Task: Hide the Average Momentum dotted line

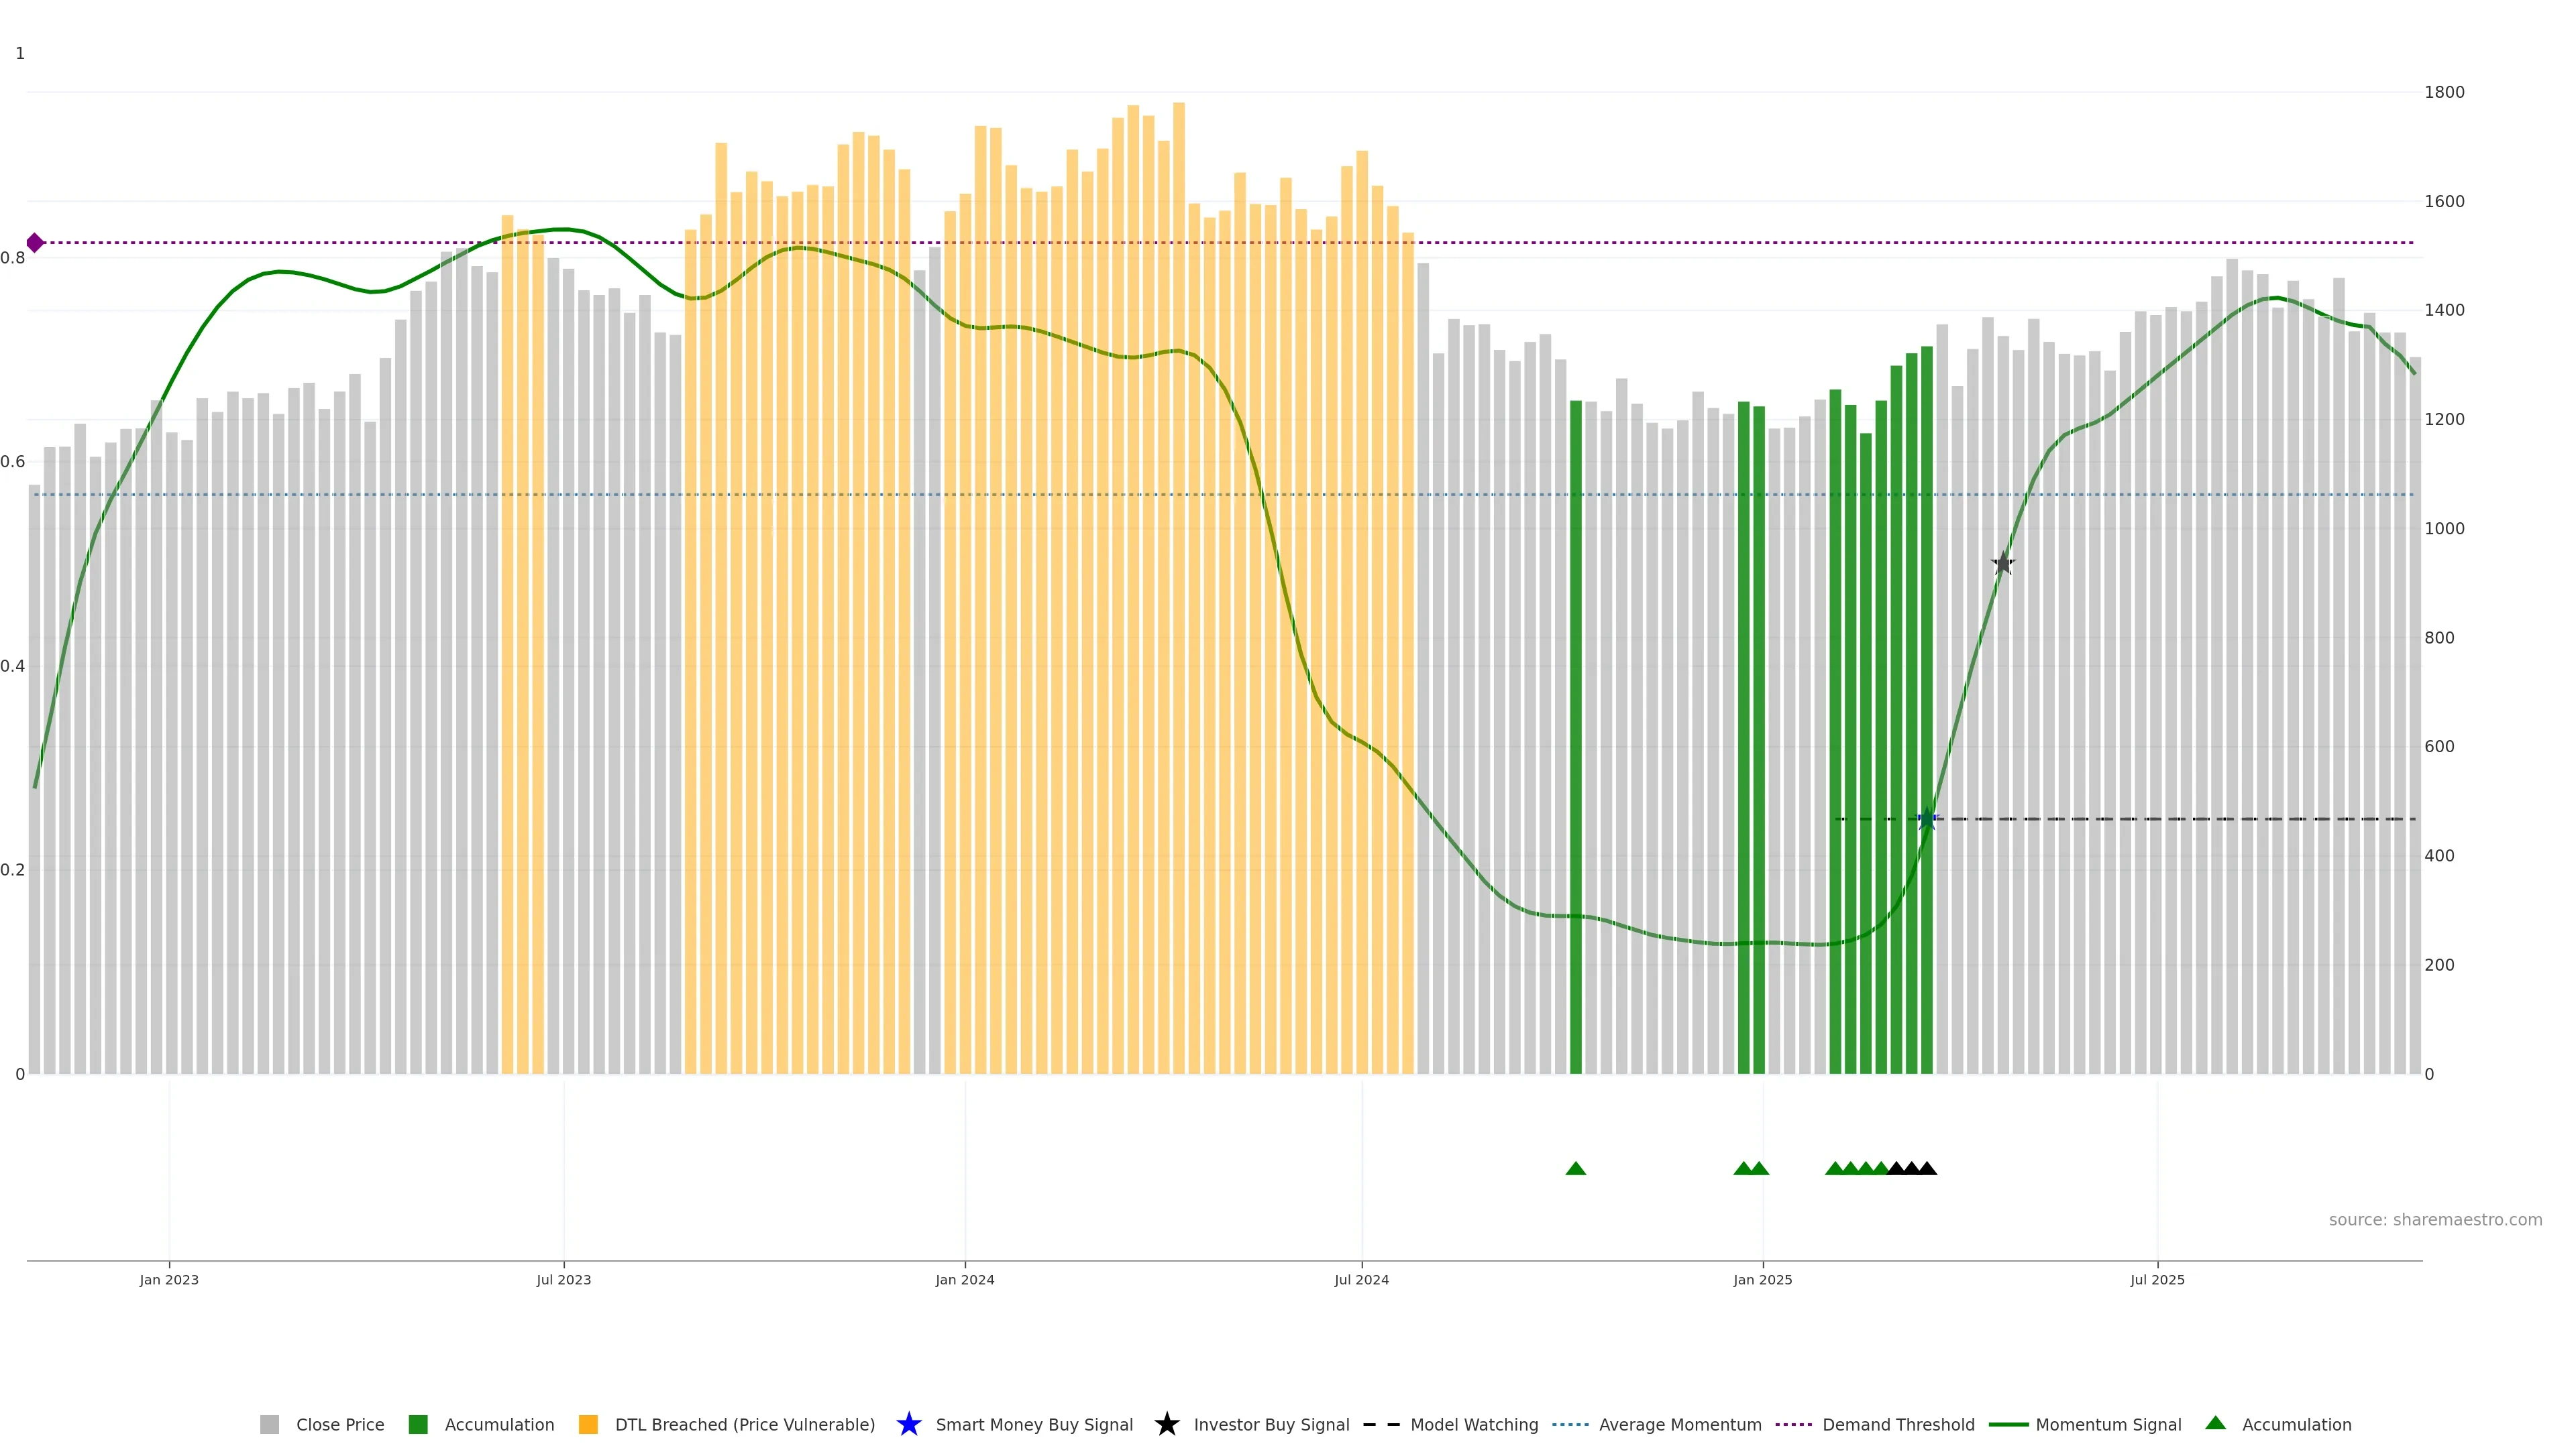Action: (1679, 1425)
